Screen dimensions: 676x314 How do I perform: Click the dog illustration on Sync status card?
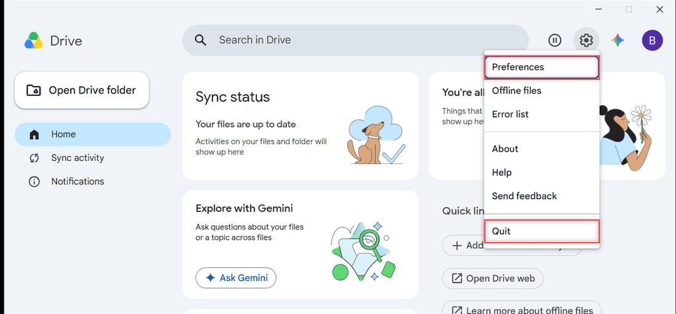[376, 136]
